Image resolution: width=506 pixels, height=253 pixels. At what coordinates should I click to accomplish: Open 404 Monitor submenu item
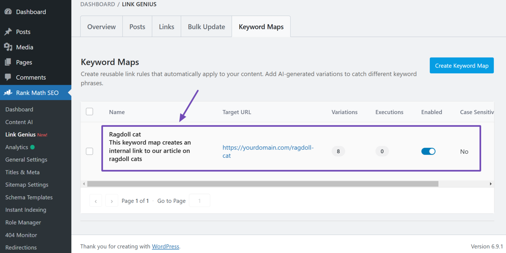pos(21,235)
